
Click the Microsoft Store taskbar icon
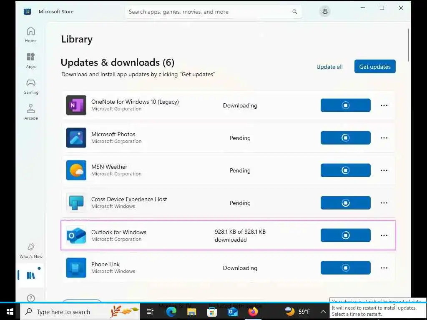coord(212,312)
